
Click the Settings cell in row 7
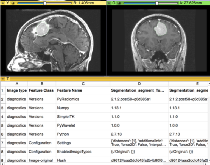point(64,143)
